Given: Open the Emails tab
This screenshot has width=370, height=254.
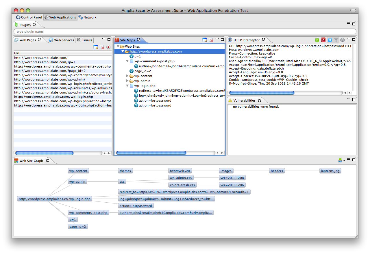Looking at the screenshot, I should (85, 40).
